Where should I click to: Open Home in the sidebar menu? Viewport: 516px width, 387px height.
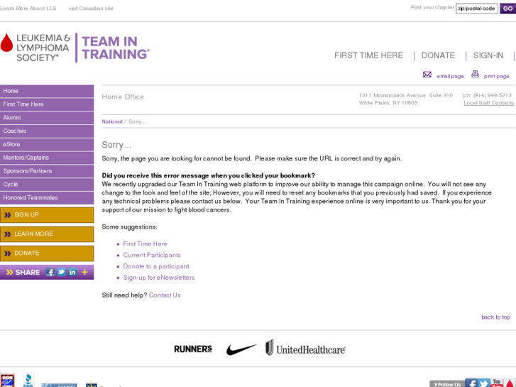[x=47, y=91]
